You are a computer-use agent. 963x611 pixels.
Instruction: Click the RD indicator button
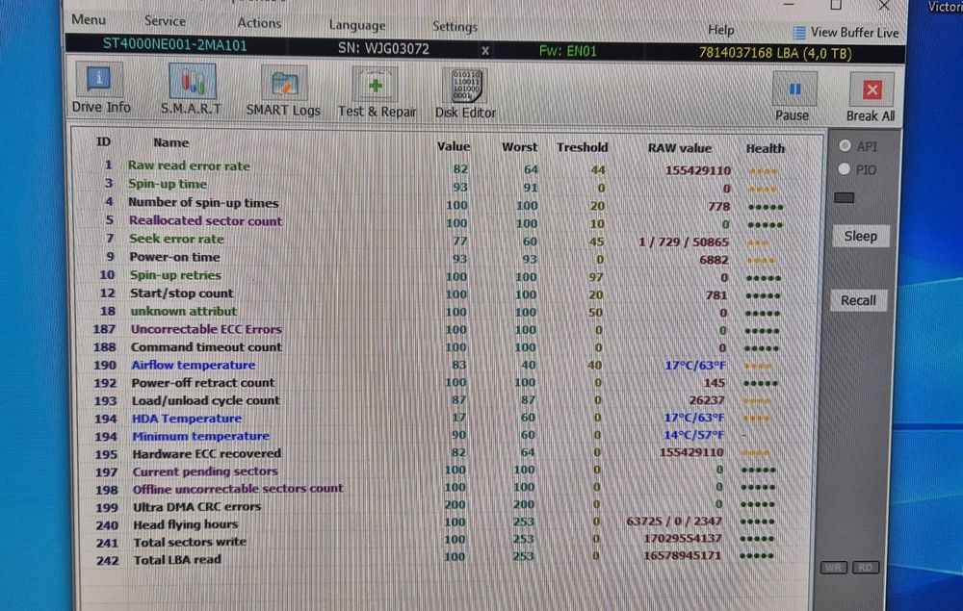(x=866, y=568)
